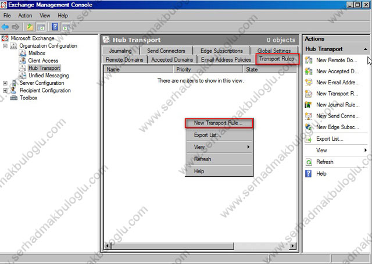
Task: Click the left scroll arrow of horizontal scrollbar
Action: point(107,246)
